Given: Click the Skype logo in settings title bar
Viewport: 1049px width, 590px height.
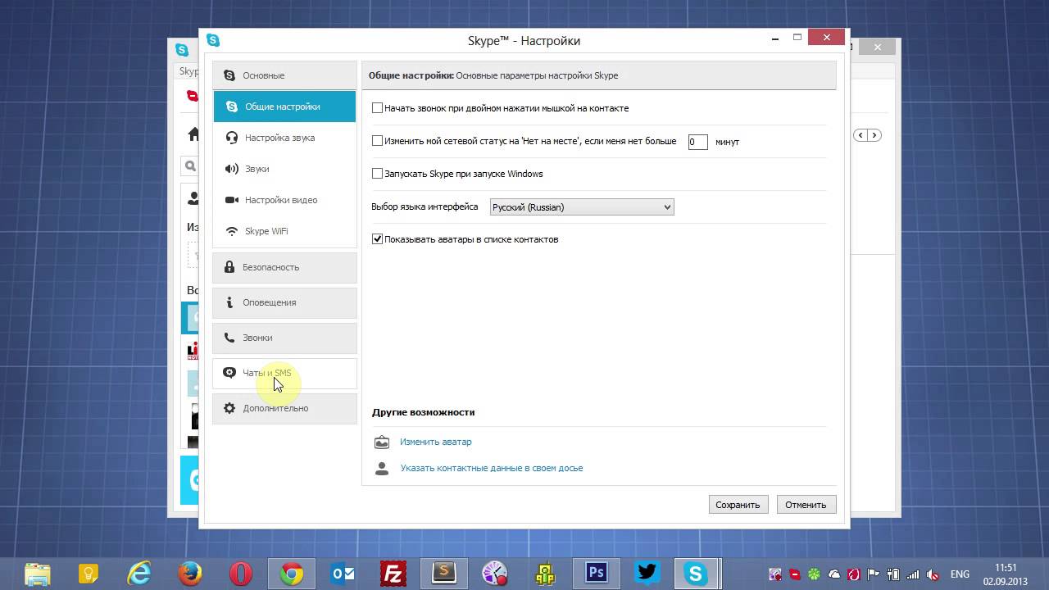Looking at the screenshot, I should [213, 40].
